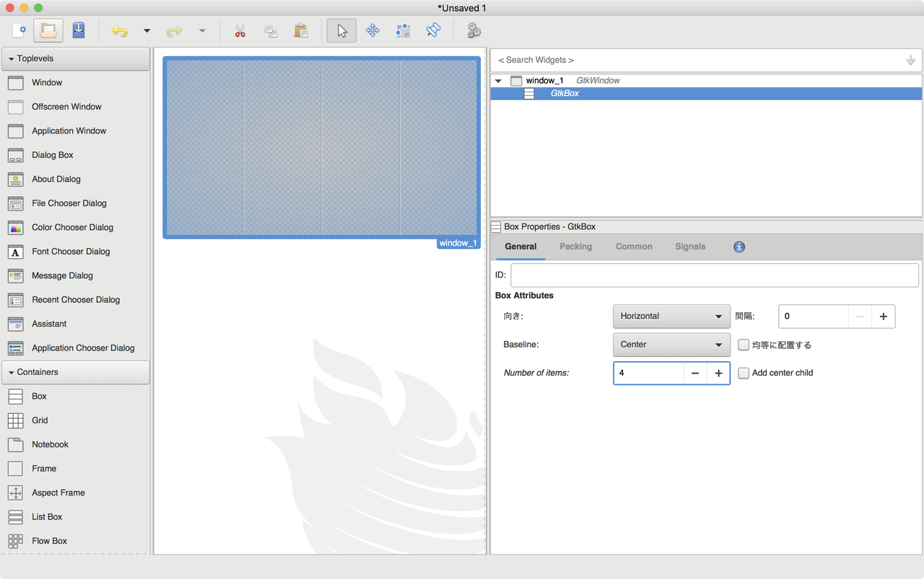924x579 pixels.
Task: Increase Number of items with plus stepper
Action: tap(718, 373)
